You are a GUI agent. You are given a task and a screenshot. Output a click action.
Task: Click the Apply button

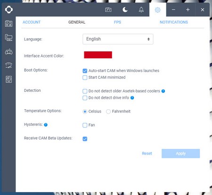click(180, 154)
